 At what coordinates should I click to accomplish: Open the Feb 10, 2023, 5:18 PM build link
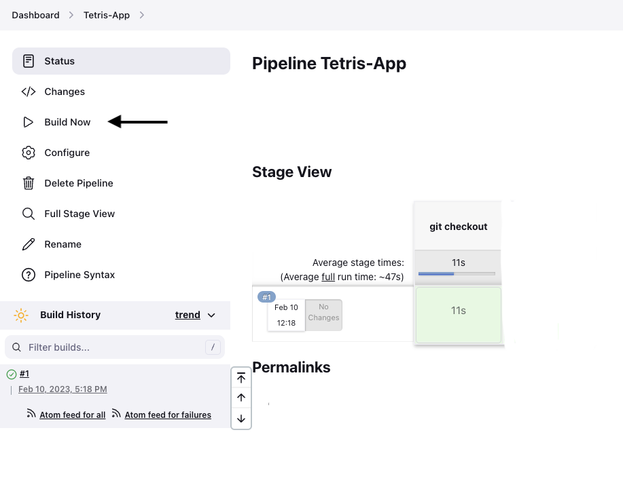pos(63,389)
